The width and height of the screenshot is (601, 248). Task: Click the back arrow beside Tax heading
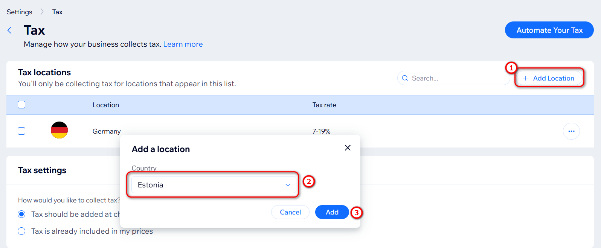tap(9, 30)
